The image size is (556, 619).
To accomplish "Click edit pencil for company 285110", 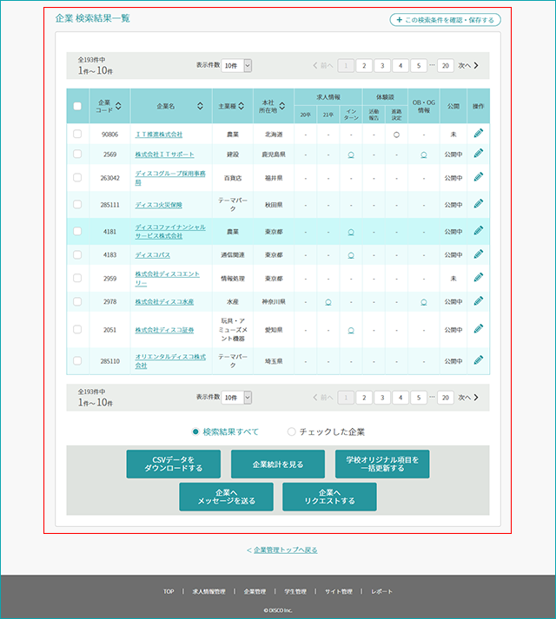I will click(x=478, y=360).
